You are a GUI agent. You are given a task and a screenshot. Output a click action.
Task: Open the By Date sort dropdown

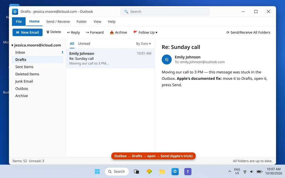(143, 44)
